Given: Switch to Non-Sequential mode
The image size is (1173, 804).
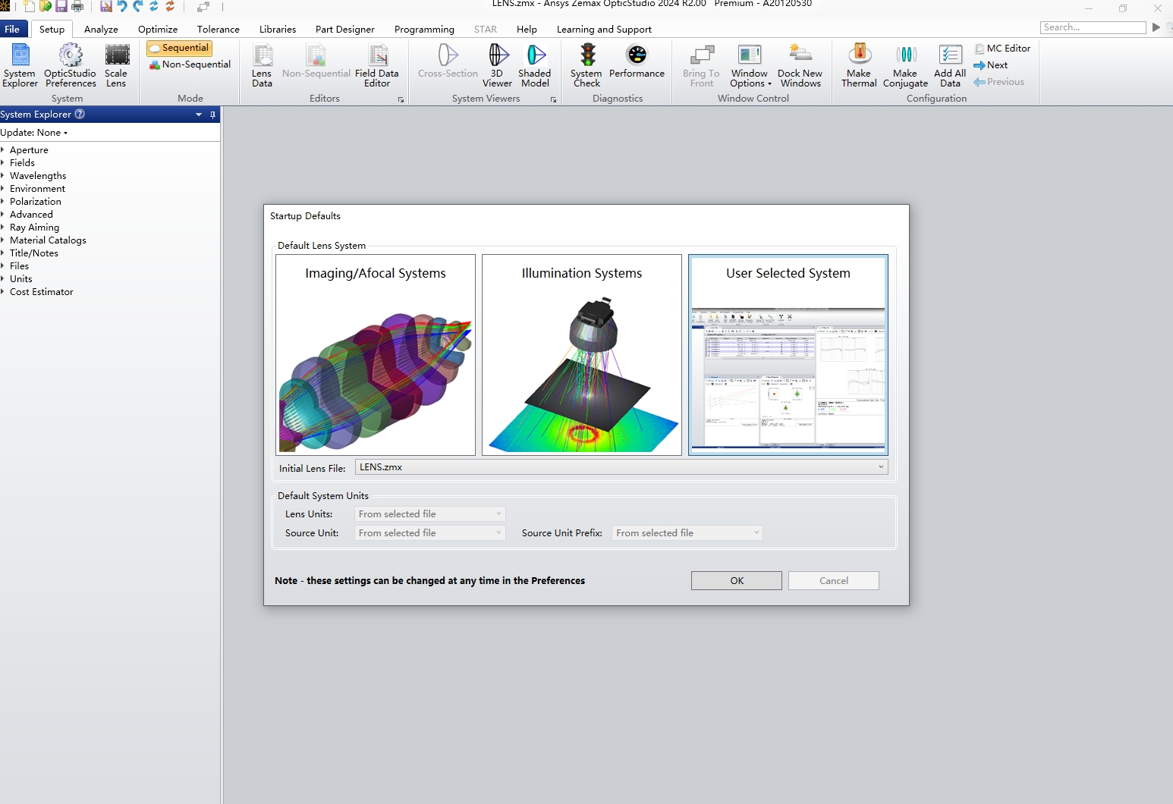Looking at the screenshot, I should point(189,64).
